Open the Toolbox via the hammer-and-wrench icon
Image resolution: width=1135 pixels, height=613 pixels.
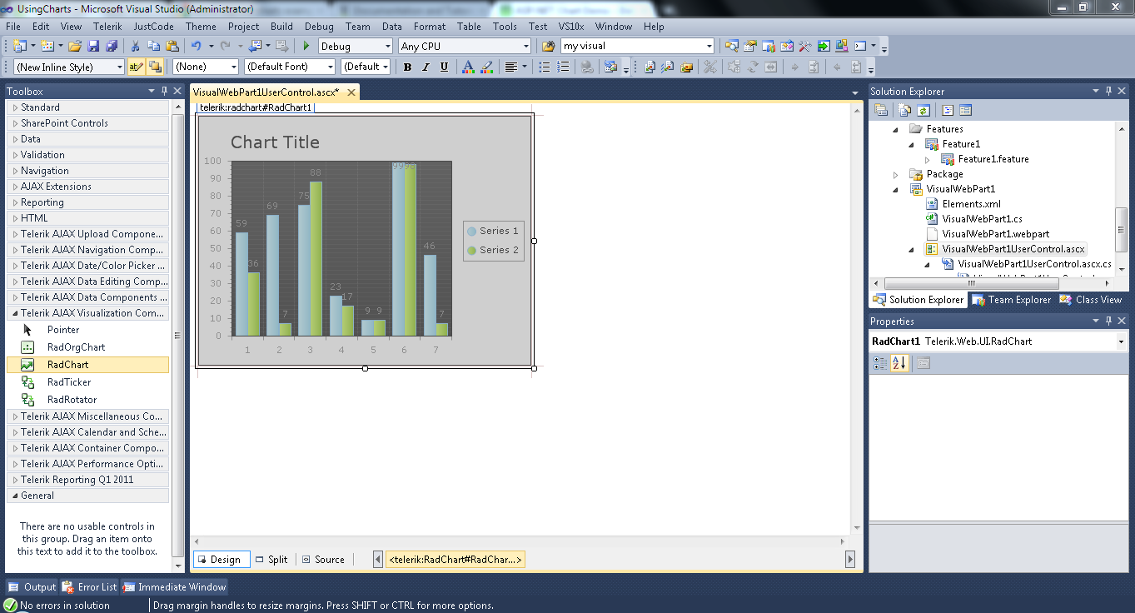pyautogui.click(x=805, y=47)
